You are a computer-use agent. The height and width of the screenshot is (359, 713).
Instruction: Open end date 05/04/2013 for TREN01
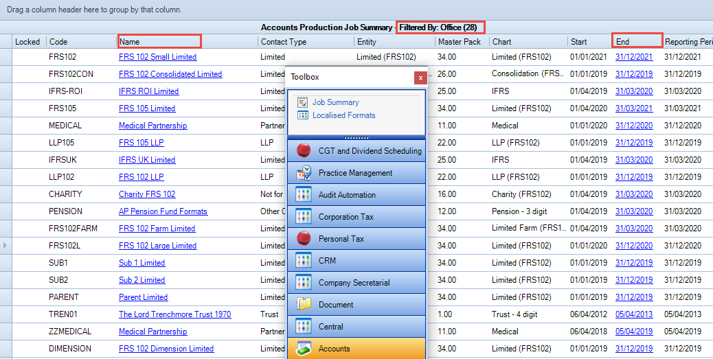pyautogui.click(x=634, y=314)
